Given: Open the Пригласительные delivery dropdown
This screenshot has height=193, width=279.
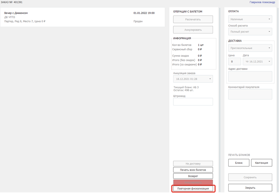Looking at the screenshot, I should coord(250,48).
